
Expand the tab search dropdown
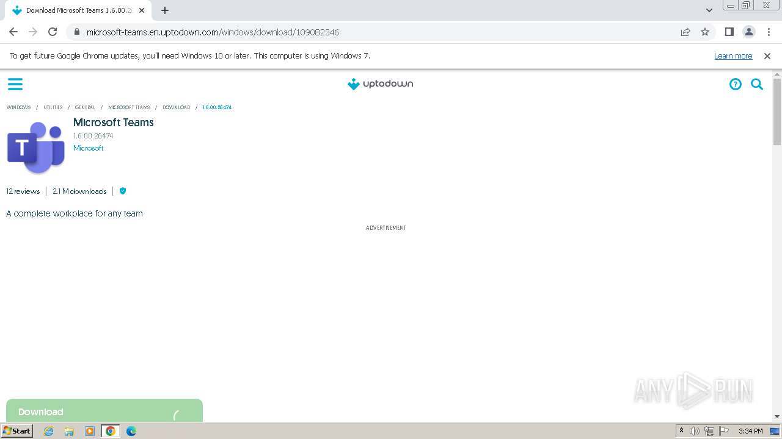[709, 10]
